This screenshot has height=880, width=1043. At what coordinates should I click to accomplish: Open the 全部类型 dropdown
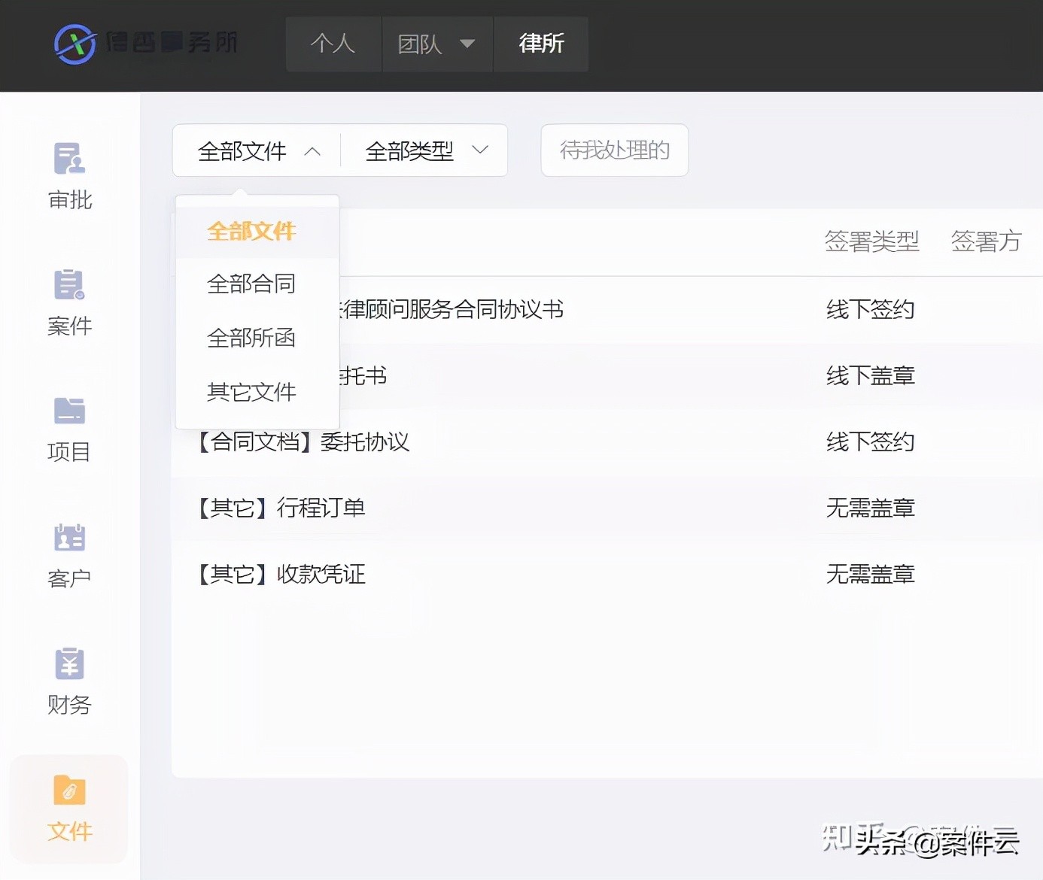tap(424, 150)
